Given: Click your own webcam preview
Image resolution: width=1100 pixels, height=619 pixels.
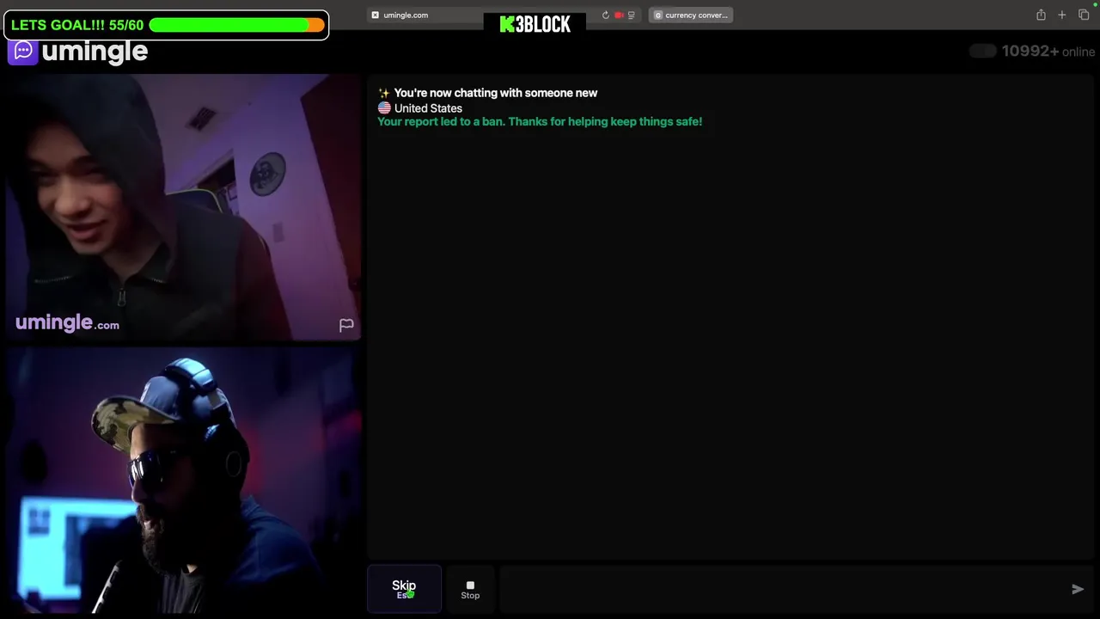Looking at the screenshot, I should point(183,480).
